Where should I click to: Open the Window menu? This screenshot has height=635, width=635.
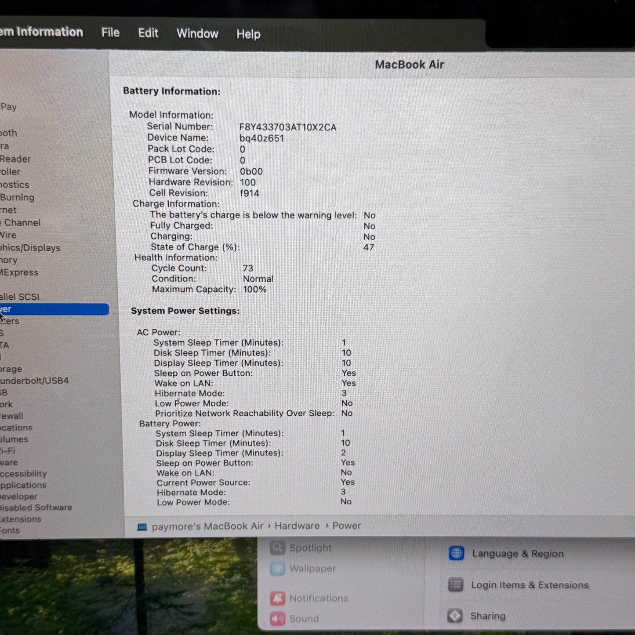tap(197, 34)
